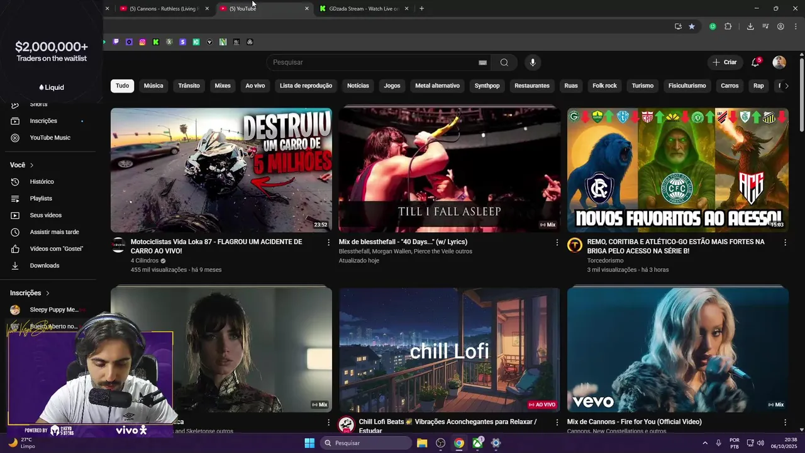
Task: Open the Kick bookmark in the bookmarks bar
Action: tap(156, 42)
